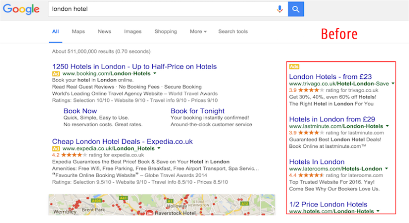The height and width of the screenshot is (223, 409).
Task: Open the 1250 Hotels in London ad
Action: coord(134,66)
